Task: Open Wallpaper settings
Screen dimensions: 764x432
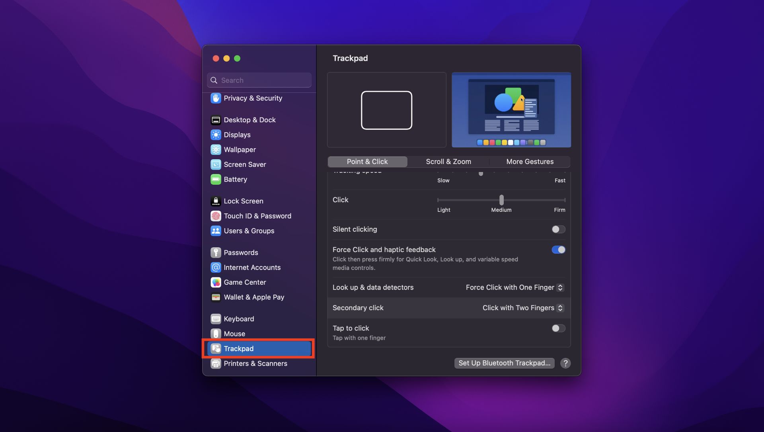Action: tap(239, 149)
